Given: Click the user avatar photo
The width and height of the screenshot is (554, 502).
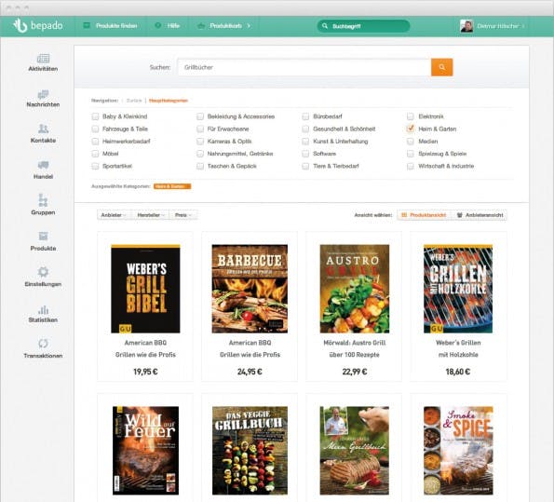Looking at the screenshot, I should pyautogui.click(x=466, y=26).
